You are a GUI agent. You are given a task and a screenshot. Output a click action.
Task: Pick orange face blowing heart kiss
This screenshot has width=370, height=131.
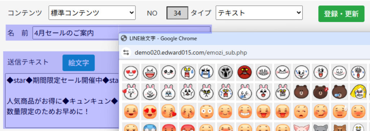click(x=169, y=112)
